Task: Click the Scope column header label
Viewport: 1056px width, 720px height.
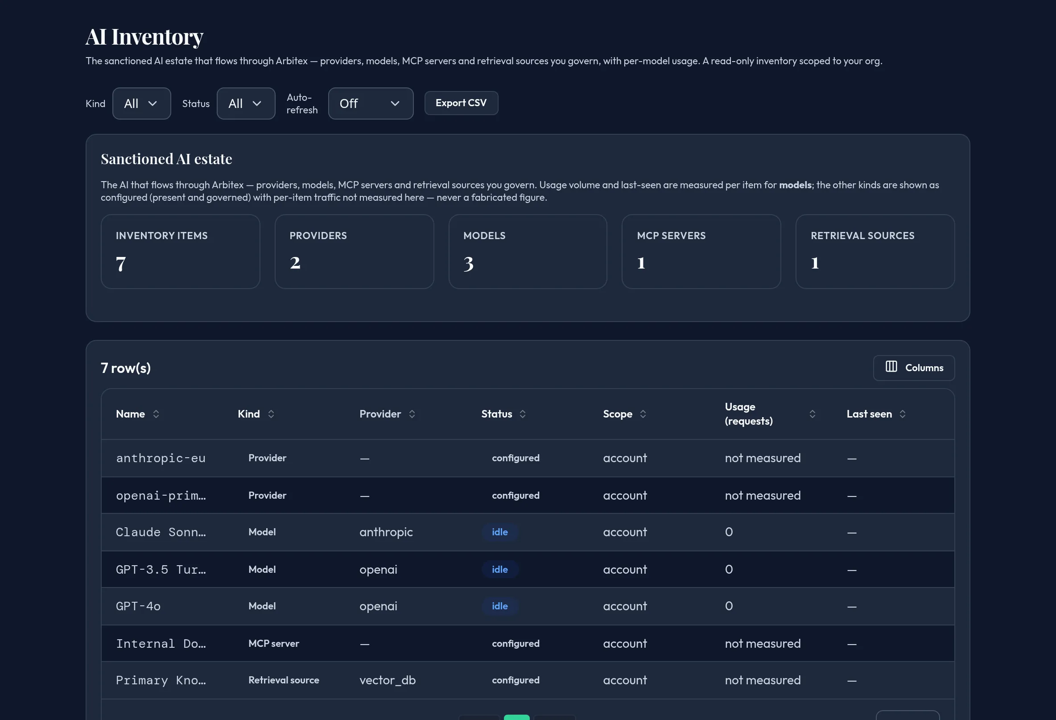Action: click(618, 414)
